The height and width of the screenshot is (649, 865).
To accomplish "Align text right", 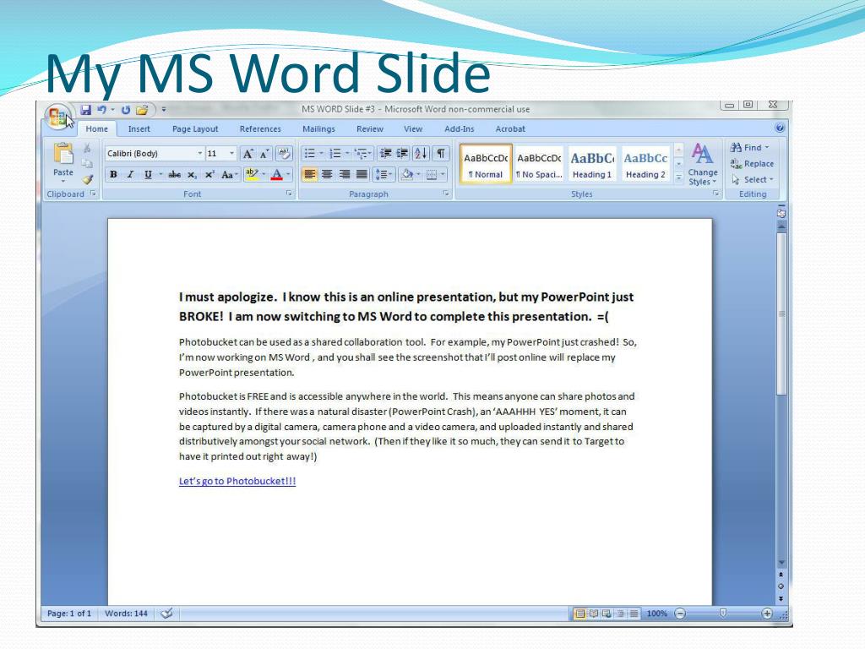I will pos(345,175).
